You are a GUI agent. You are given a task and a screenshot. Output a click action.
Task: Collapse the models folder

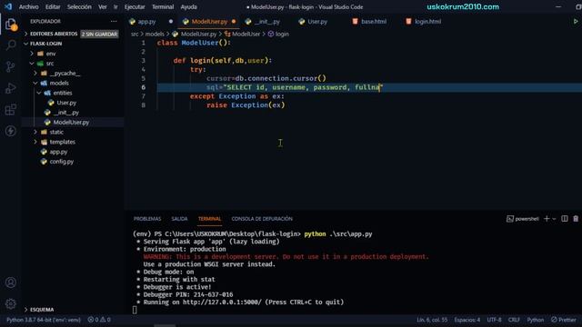(59, 83)
